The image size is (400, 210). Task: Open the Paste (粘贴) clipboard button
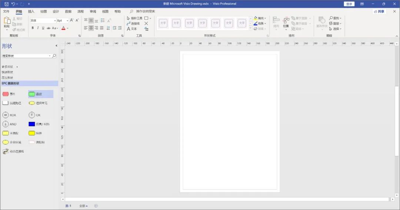[7, 24]
